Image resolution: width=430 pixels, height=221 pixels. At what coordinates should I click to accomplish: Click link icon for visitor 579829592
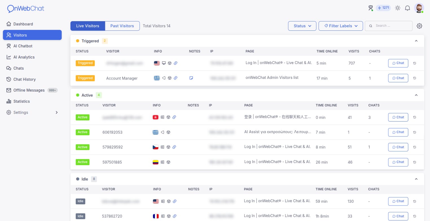point(174,147)
